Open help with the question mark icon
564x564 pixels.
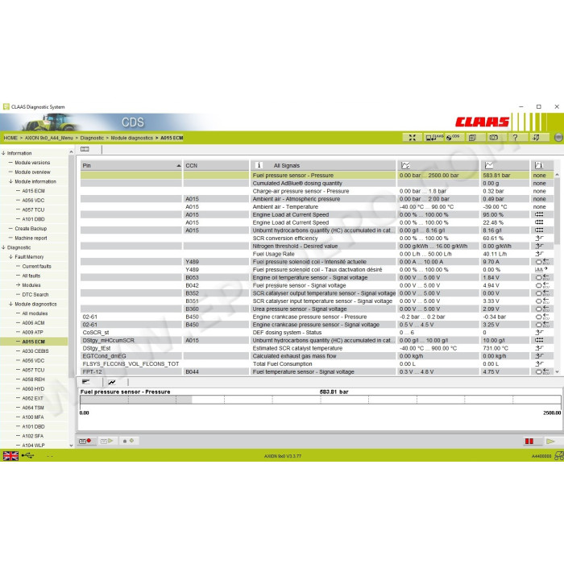point(516,138)
